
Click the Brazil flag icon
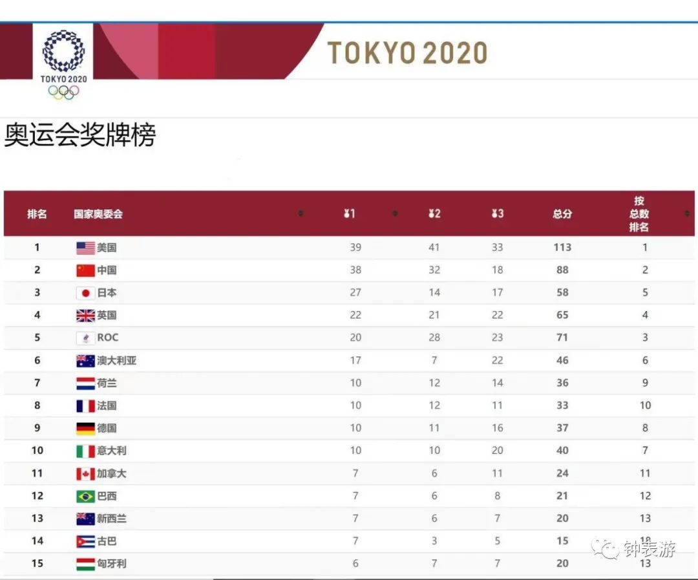85,496
